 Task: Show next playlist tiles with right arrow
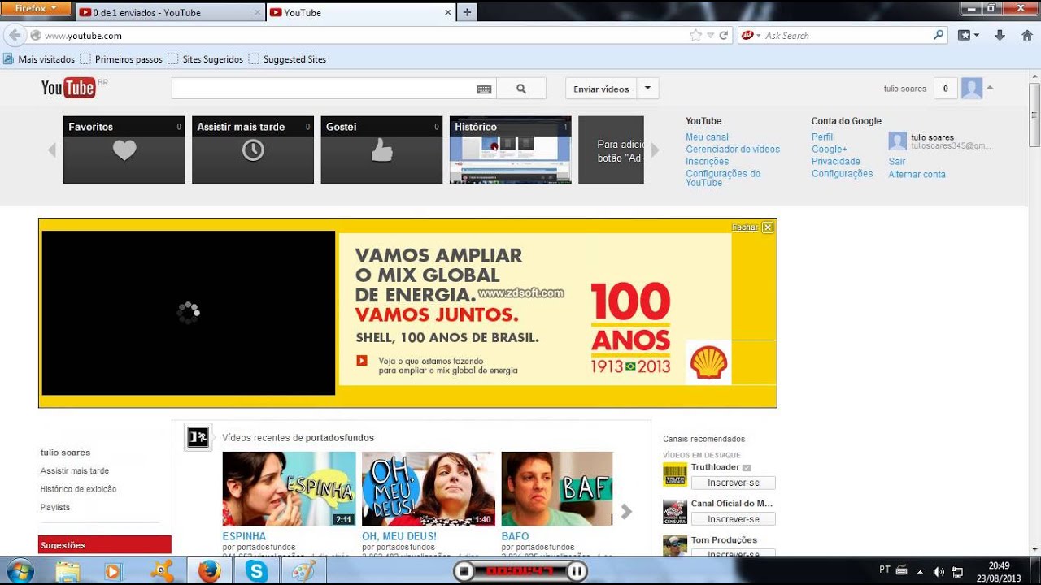pyautogui.click(x=655, y=150)
